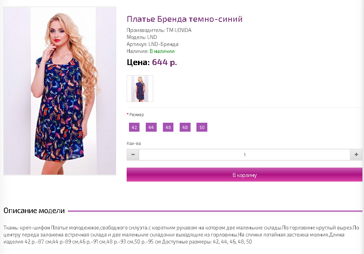Click the product title Платье Бренда темно-синий
The width and height of the screenshot is (364, 254).
coord(185,19)
